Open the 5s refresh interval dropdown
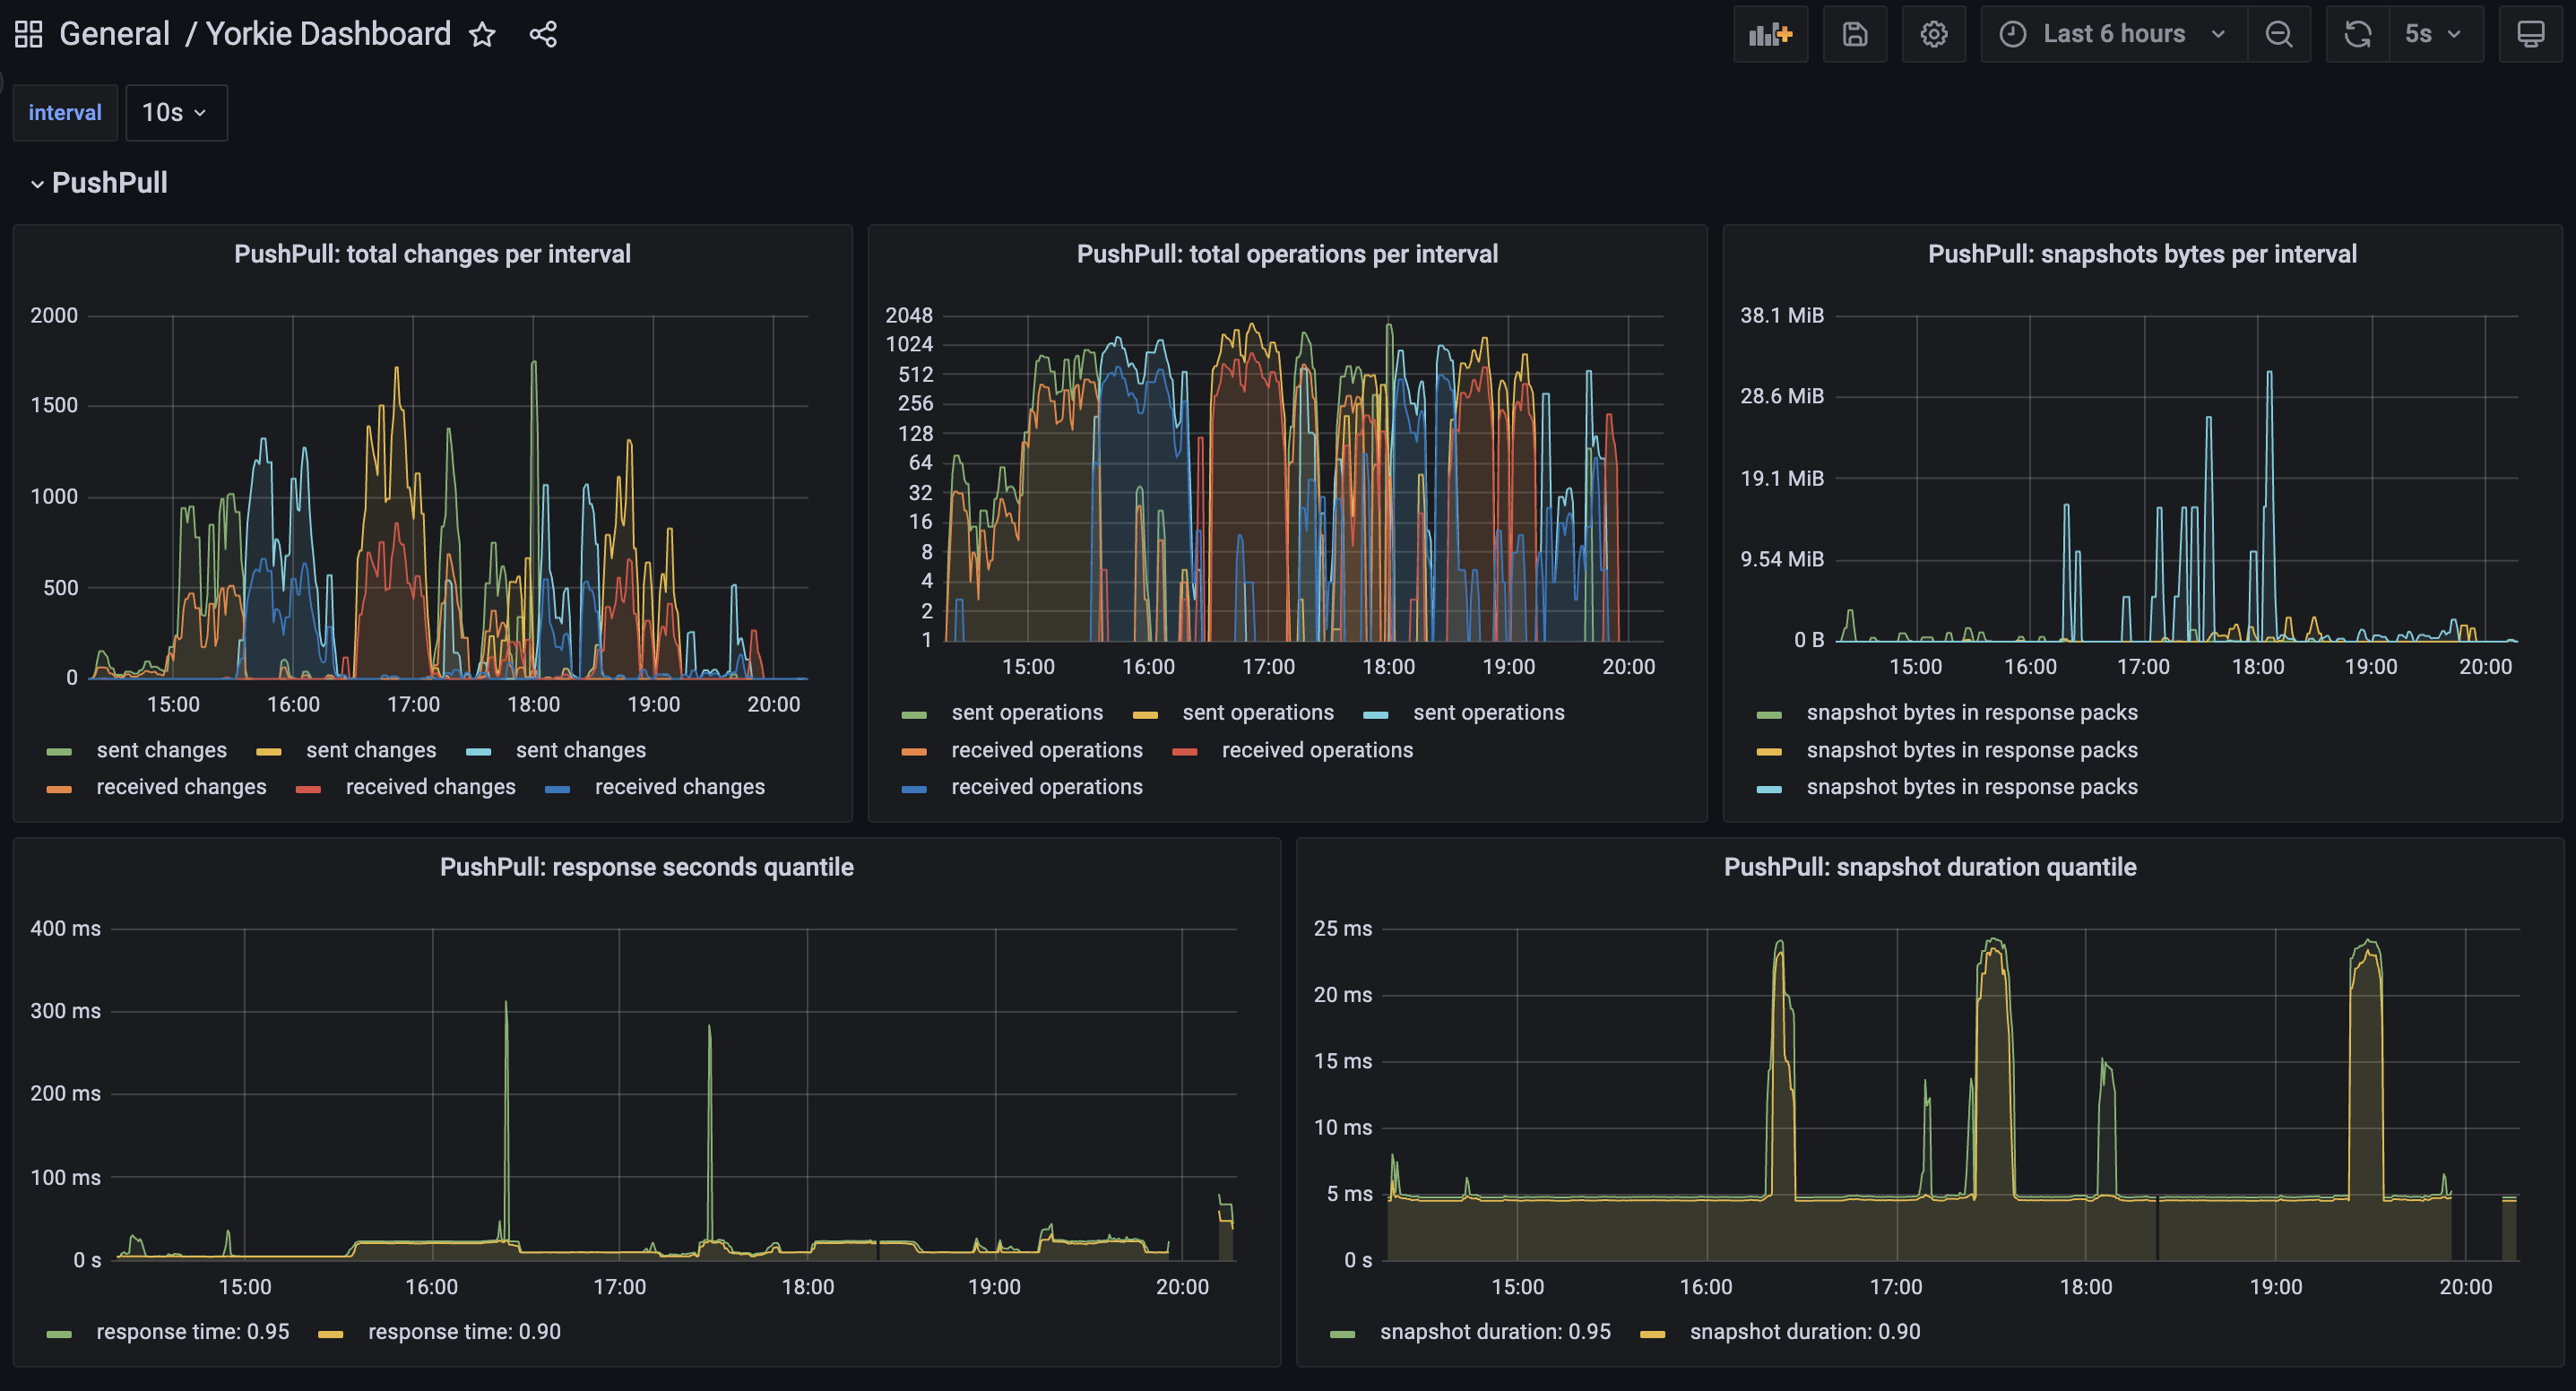The width and height of the screenshot is (2576, 1391). point(2433,34)
